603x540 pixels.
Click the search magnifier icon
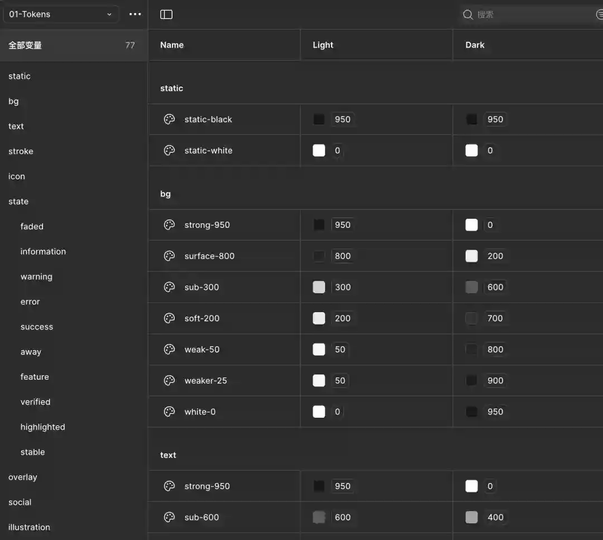(468, 15)
